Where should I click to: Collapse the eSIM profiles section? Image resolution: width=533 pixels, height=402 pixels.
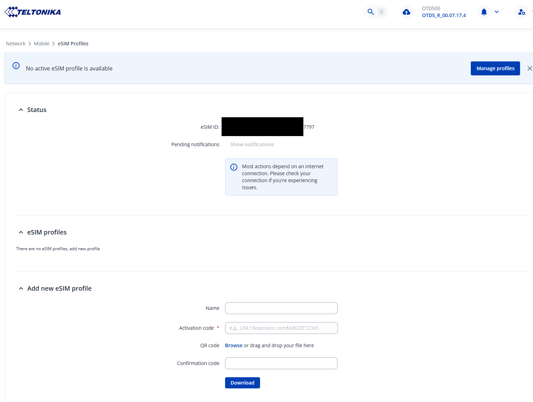(21, 232)
